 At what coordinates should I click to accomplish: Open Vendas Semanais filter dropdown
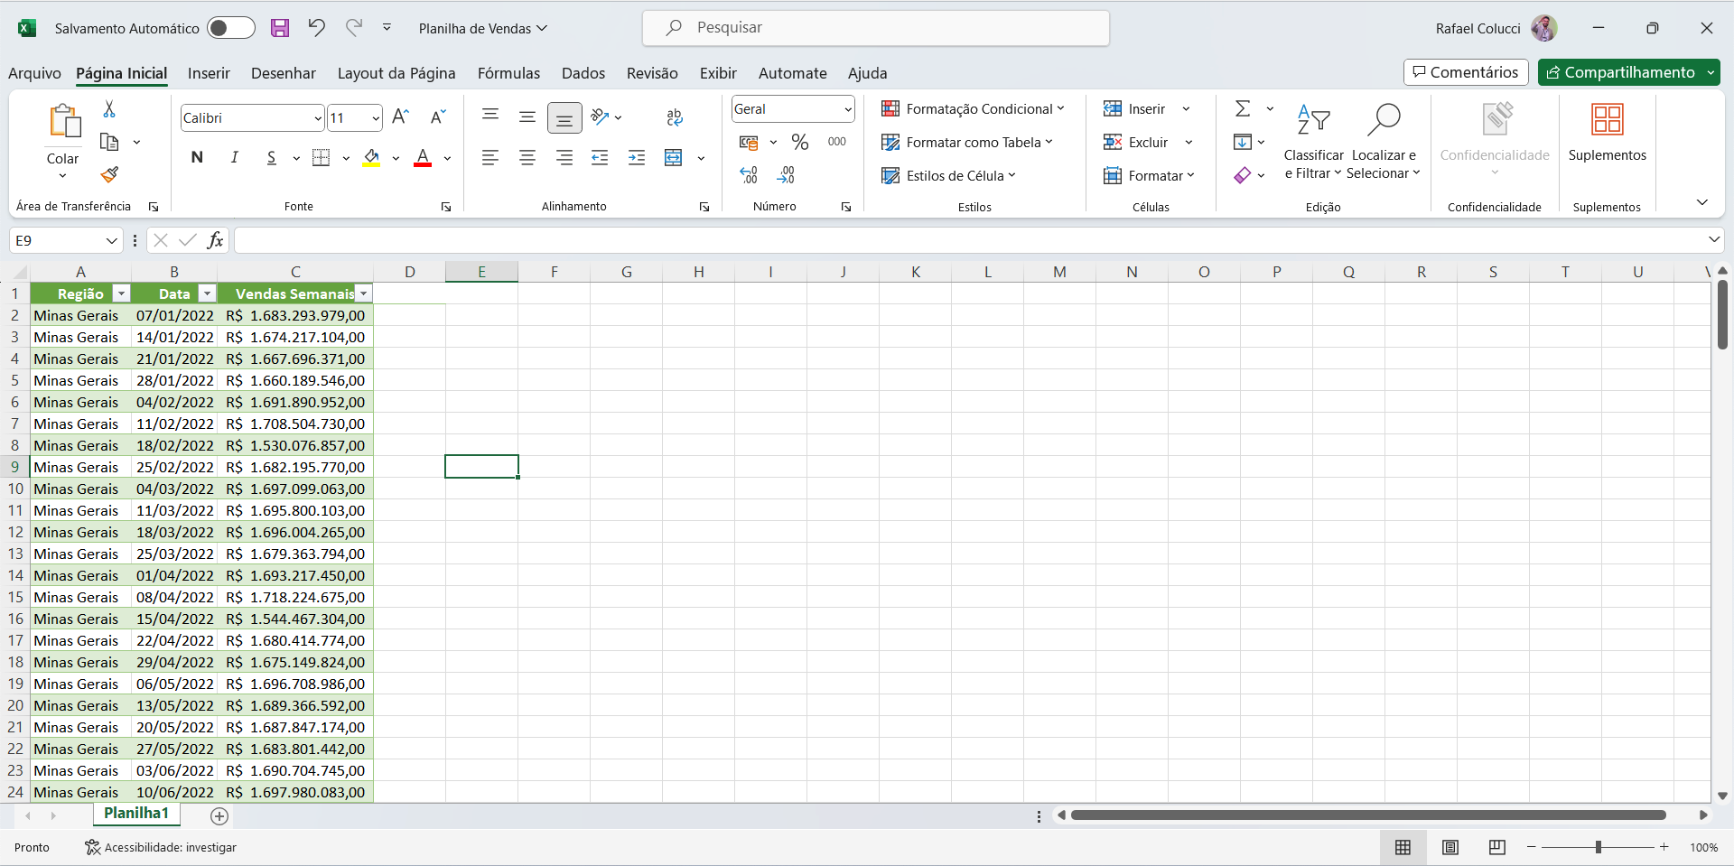coord(363,293)
